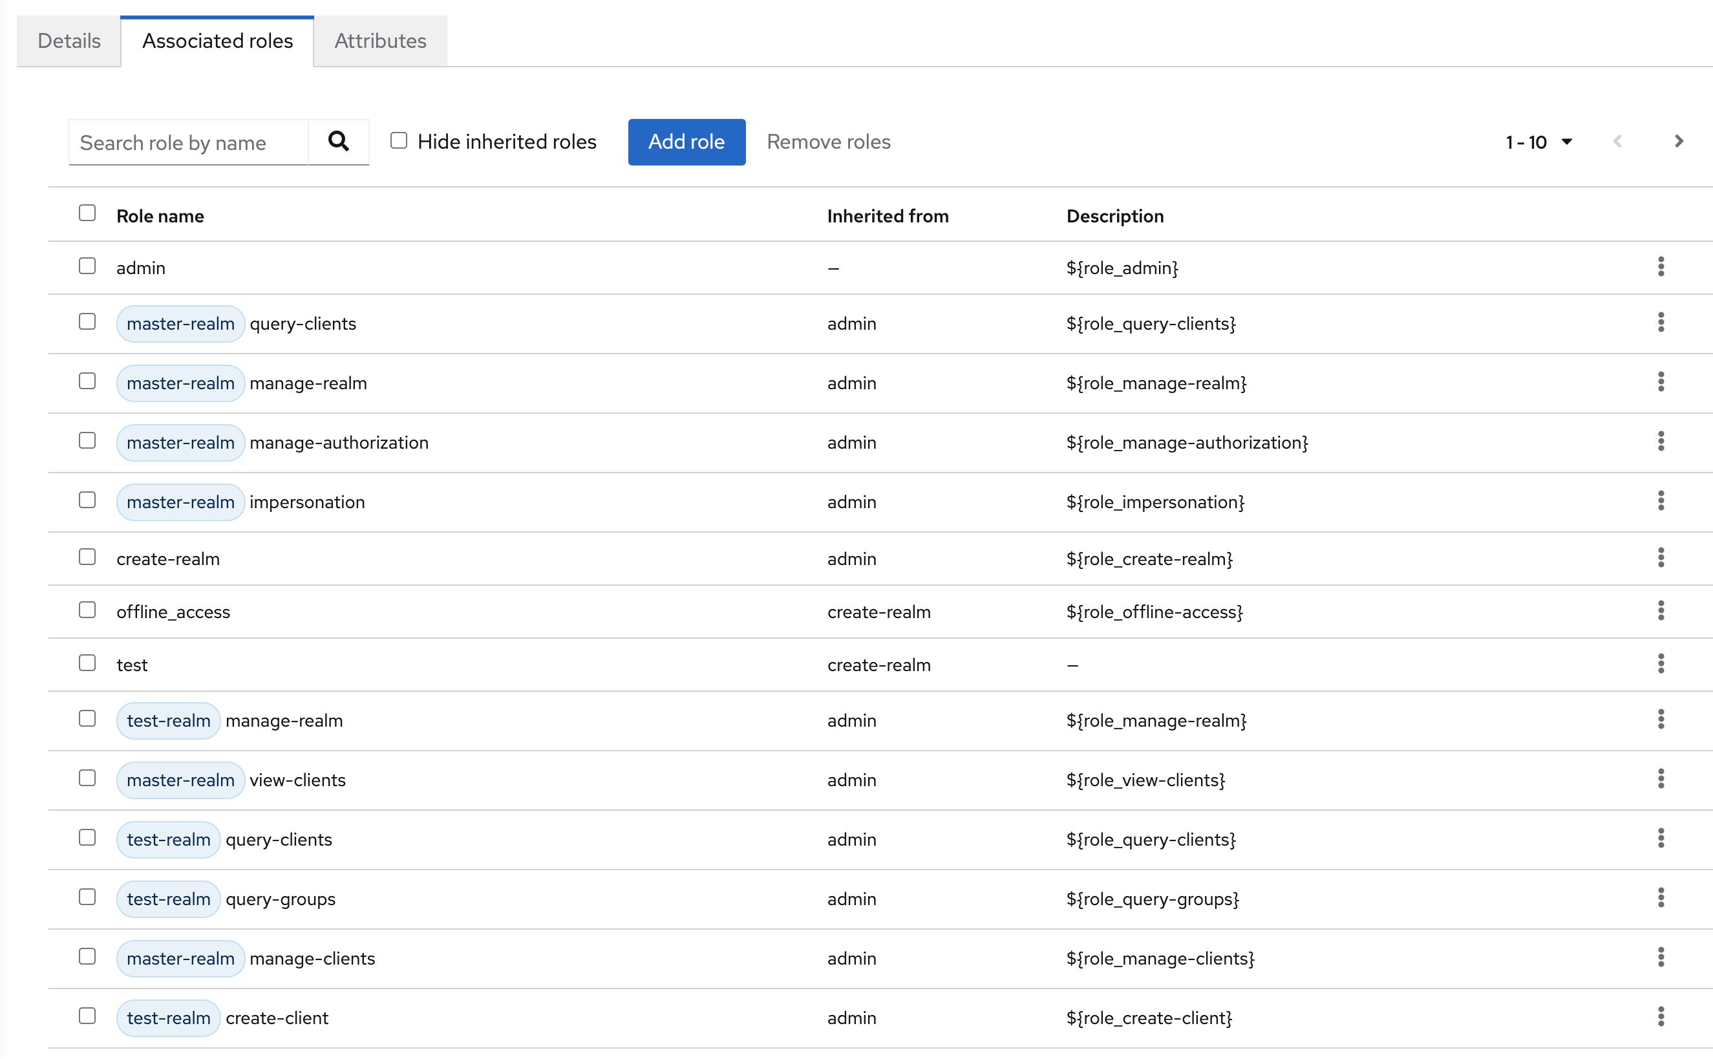
Task: Click ${role_admin} description text
Action: coord(1122,268)
